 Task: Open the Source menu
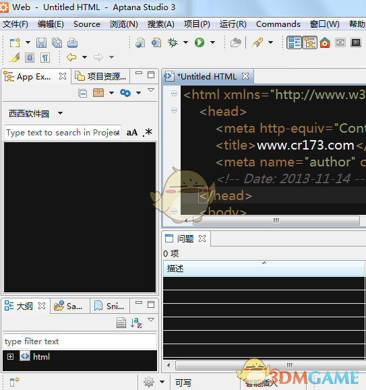click(87, 24)
